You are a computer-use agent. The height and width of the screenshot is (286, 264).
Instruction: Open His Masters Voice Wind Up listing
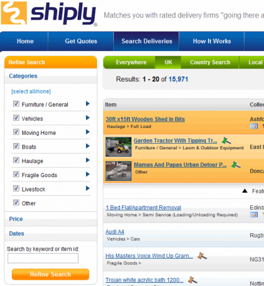(x=149, y=256)
